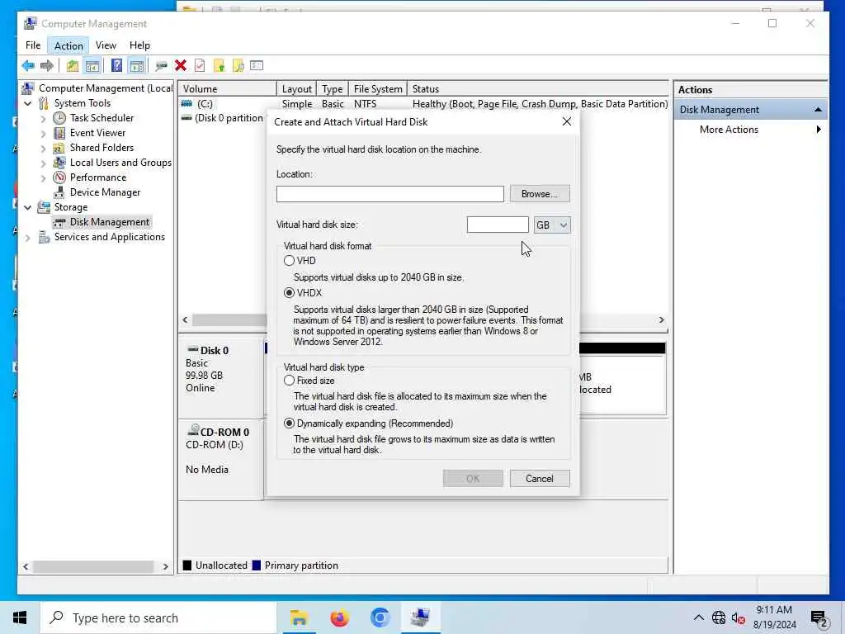Click the Computer Management taskbar icon

[420, 617]
